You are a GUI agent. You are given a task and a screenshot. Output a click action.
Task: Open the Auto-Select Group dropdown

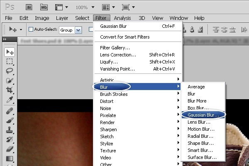click(72, 30)
